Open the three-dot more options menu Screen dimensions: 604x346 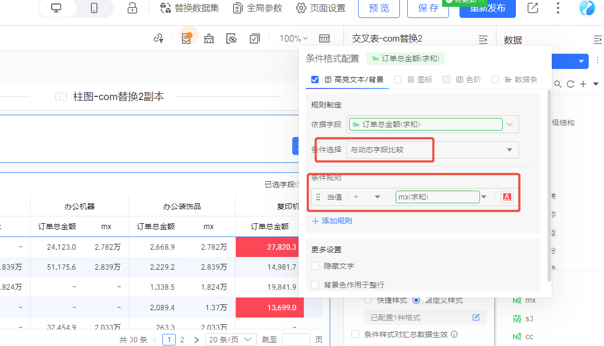[559, 8]
